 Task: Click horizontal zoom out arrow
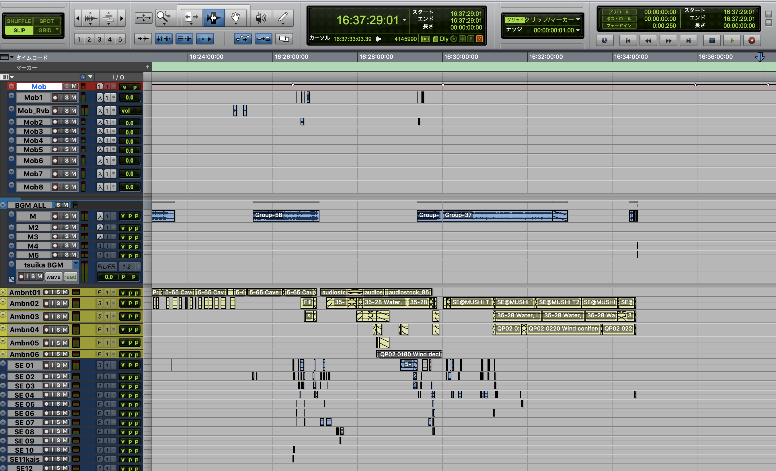(x=78, y=18)
